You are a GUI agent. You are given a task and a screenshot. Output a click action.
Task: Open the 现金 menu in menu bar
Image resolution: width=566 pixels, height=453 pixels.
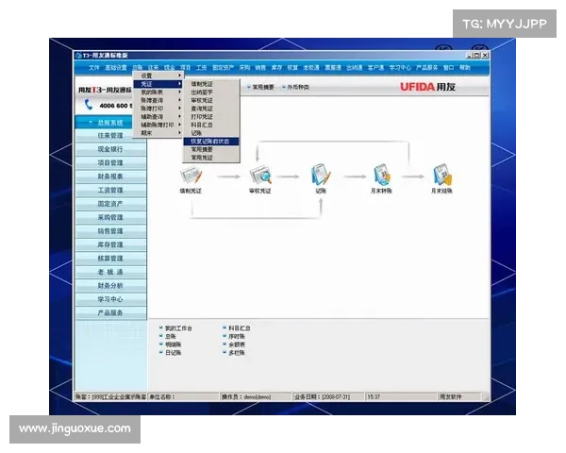pos(169,68)
